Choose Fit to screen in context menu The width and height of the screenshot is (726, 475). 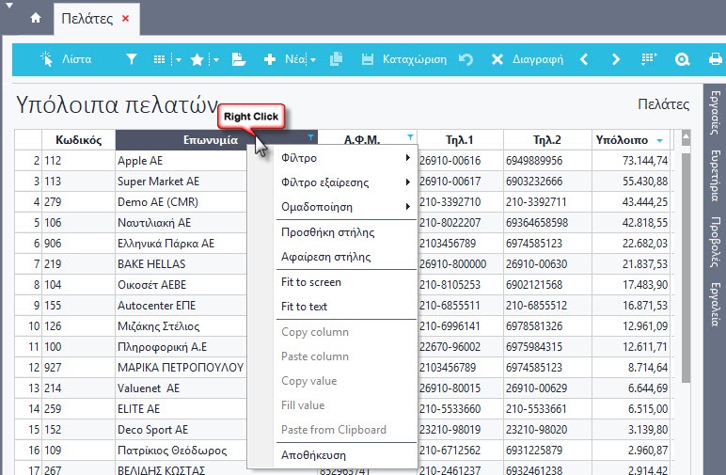(x=311, y=282)
